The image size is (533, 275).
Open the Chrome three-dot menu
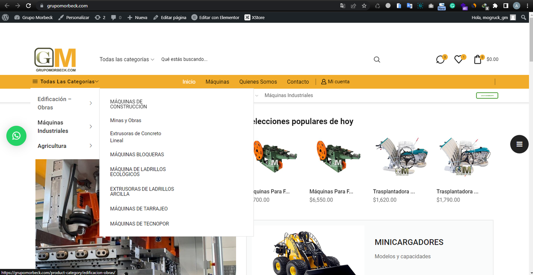pos(527,6)
